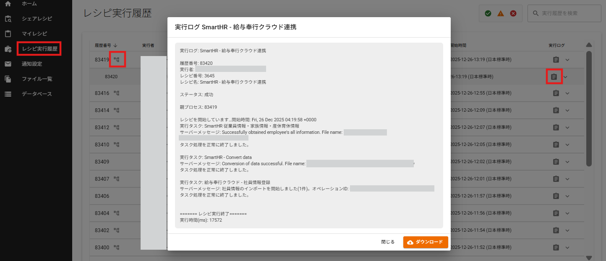Filter by the orange warning status icon
The image size is (606, 261).
tap(501, 13)
